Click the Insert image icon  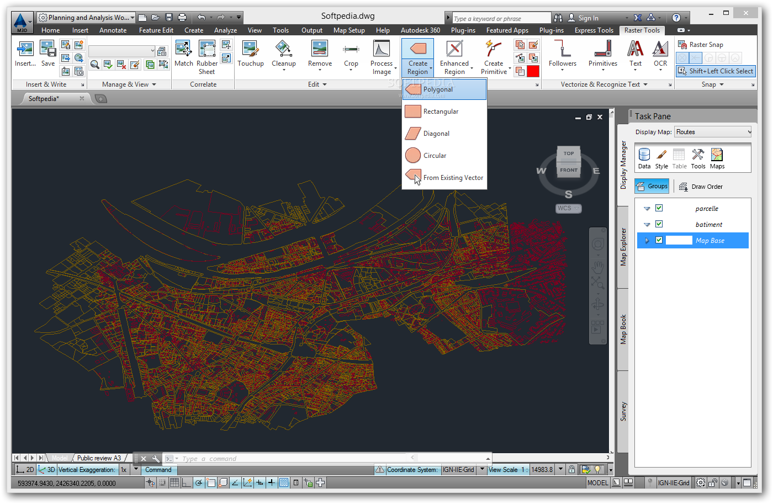tap(25, 49)
